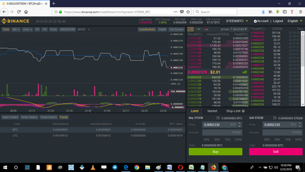305x172 pixels.
Task: Go to the browser home page
Action: click(26, 12)
